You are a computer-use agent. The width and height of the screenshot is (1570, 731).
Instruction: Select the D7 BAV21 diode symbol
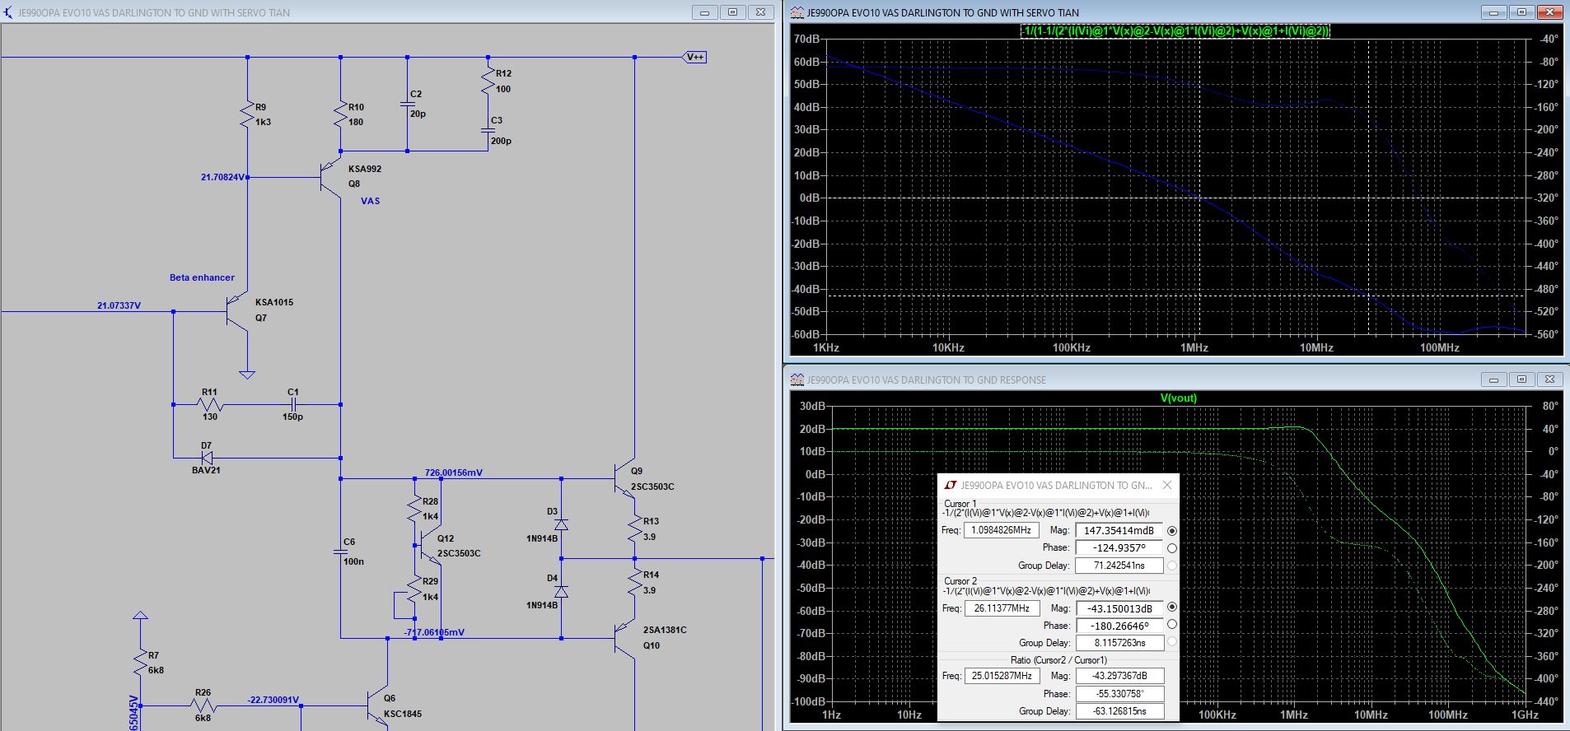206,458
